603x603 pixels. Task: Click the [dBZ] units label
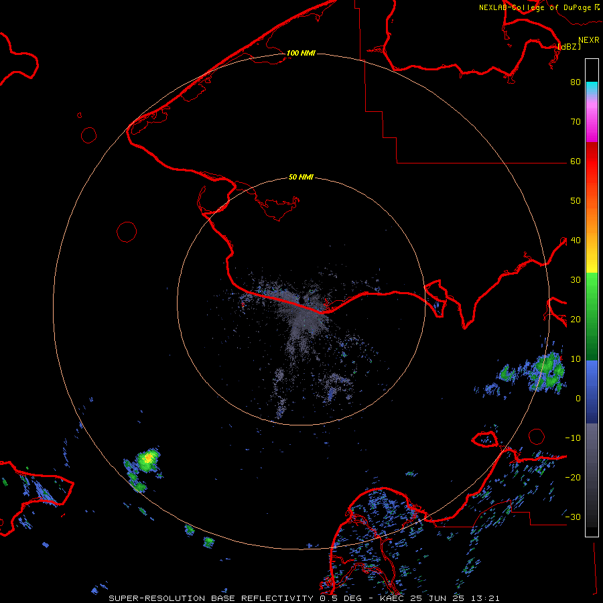pos(569,46)
